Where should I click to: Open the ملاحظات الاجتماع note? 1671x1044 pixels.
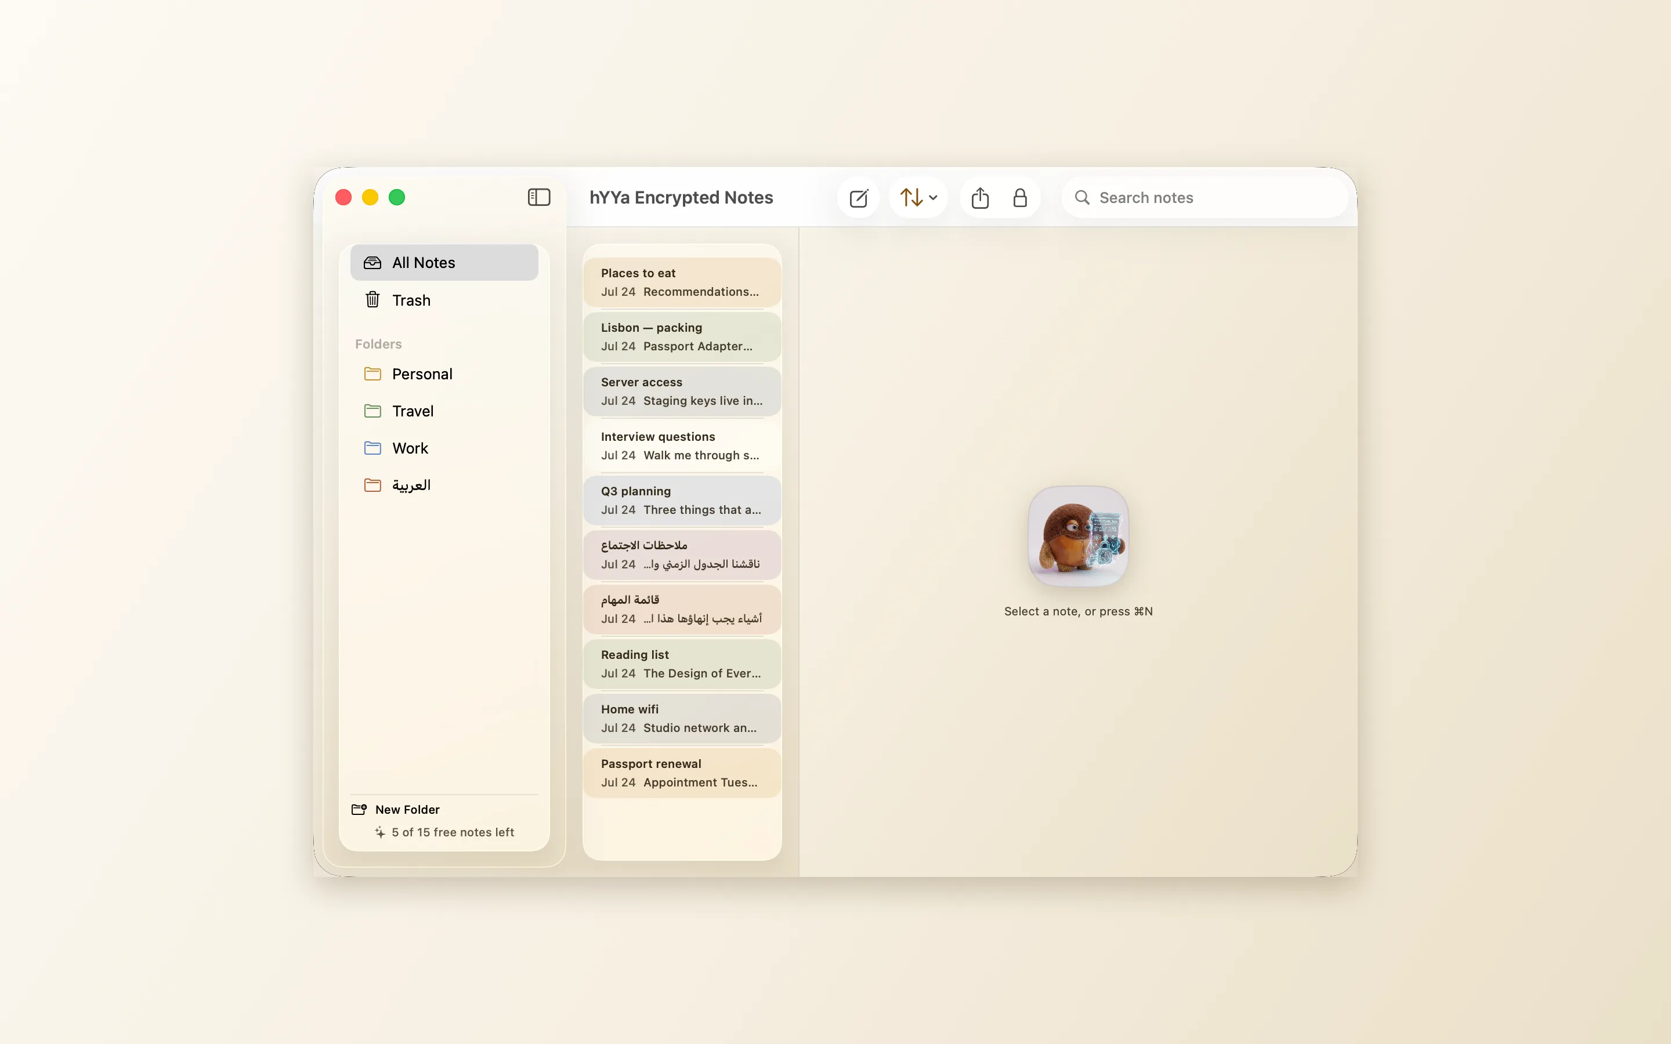pos(682,555)
